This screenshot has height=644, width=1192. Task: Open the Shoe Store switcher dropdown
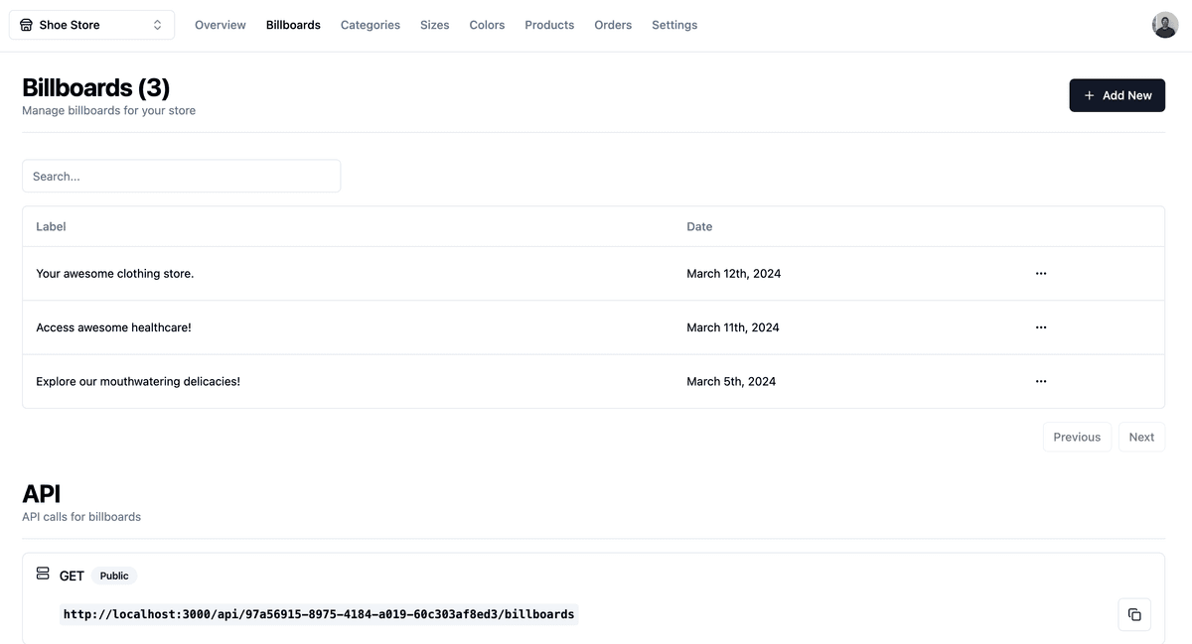91,25
